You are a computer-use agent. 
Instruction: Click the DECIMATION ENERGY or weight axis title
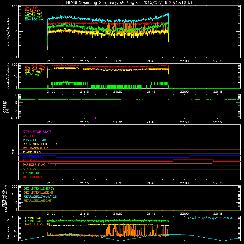coord(5,198)
